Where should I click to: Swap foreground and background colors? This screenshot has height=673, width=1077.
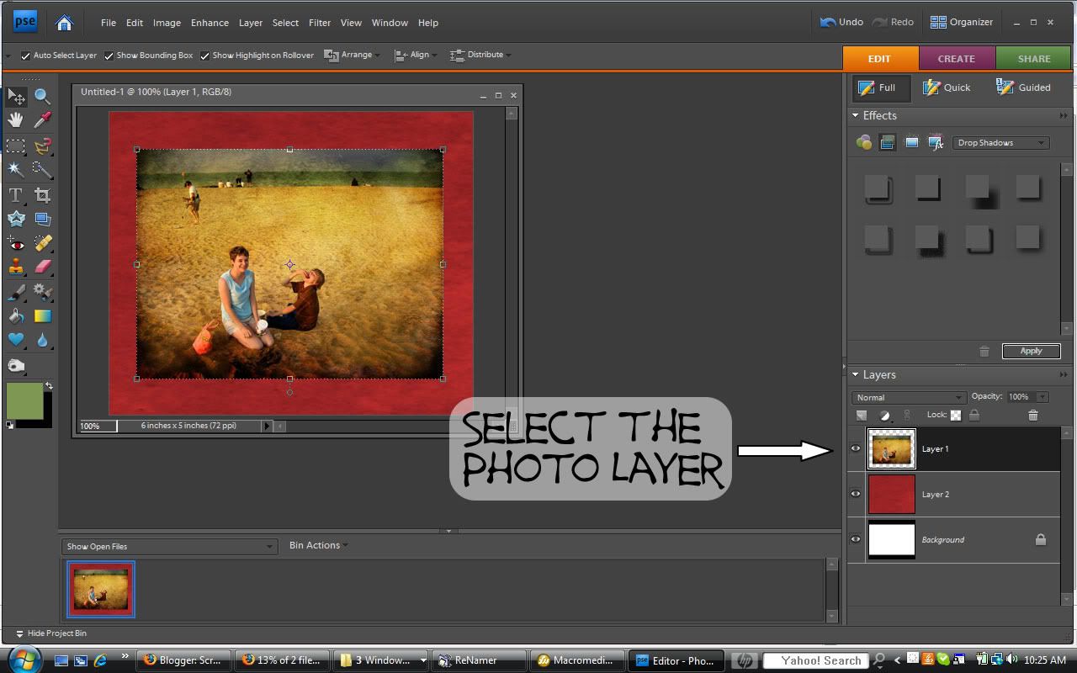coord(49,386)
